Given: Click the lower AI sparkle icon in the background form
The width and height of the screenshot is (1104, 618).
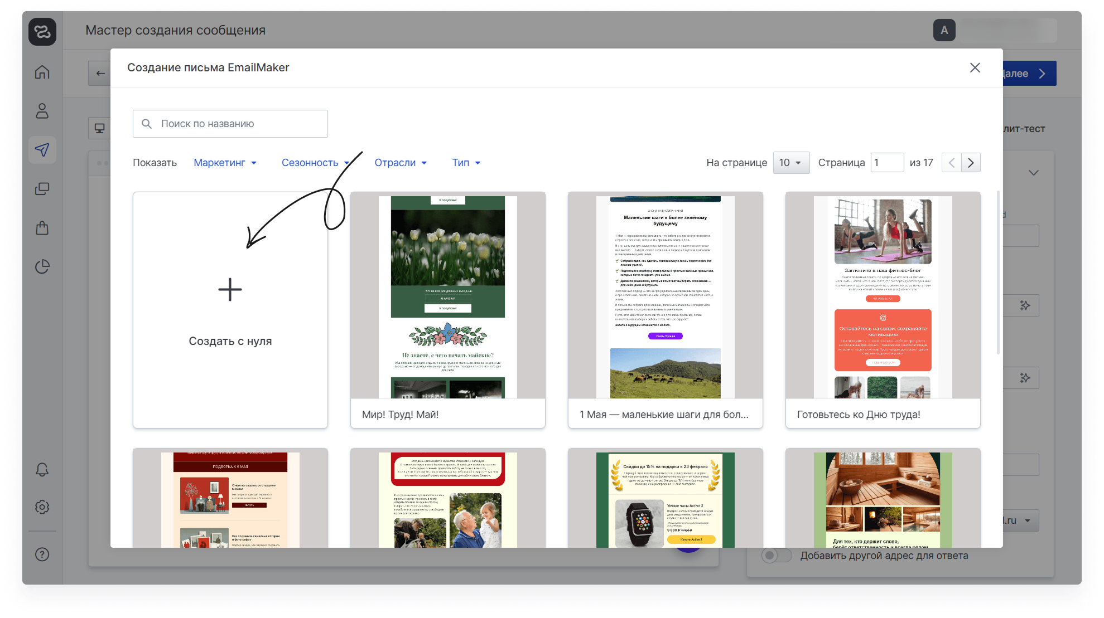Looking at the screenshot, I should tap(1025, 378).
